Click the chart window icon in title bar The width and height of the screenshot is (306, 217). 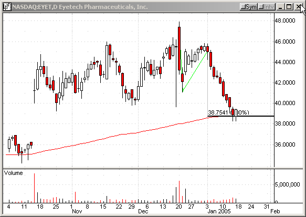[x=7, y=7]
